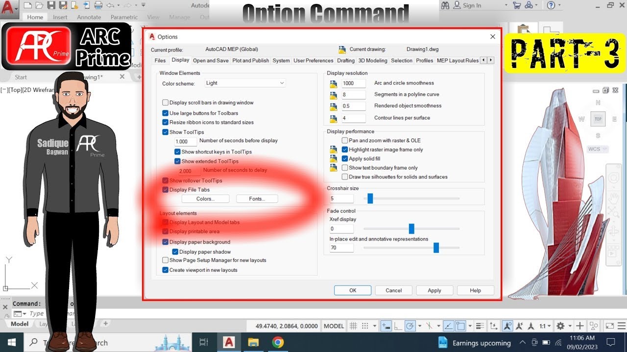This screenshot has height=352, width=627.
Task: Toggle Resize ribbon icons to standard sizes
Action: point(166,122)
